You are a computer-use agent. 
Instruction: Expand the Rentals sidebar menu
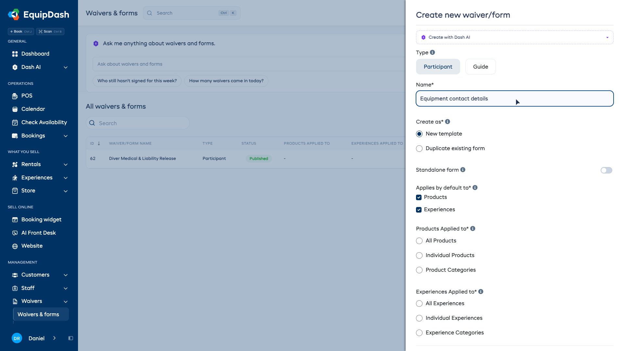66,164
